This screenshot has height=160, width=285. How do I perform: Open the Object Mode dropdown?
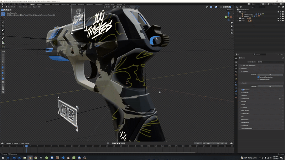click(11, 7)
